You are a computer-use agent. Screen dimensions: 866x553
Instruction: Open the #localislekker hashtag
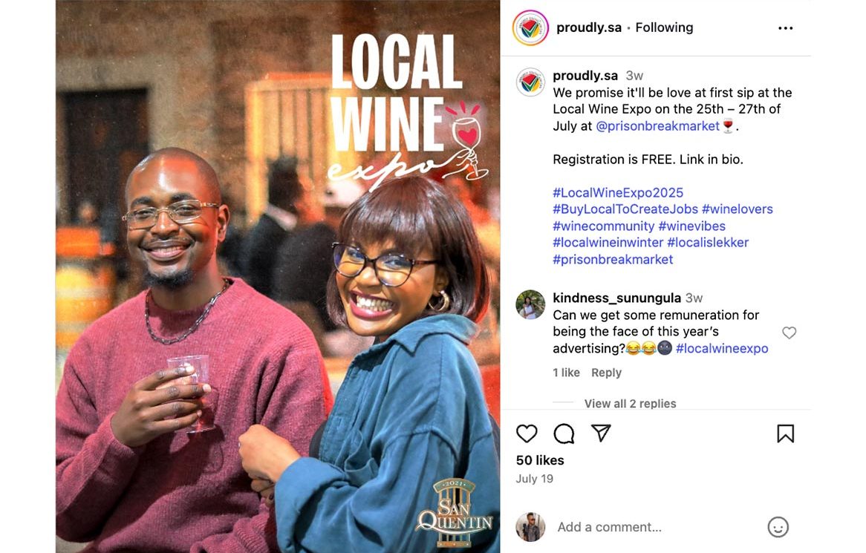[x=708, y=243]
